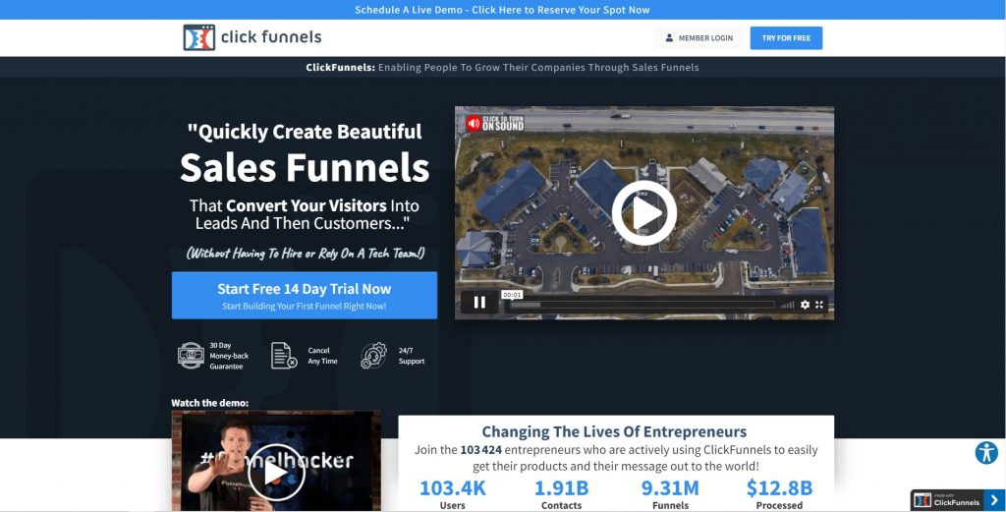This screenshot has height=512, width=1006.
Task: Click the Try For Free button
Action: (x=786, y=38)
